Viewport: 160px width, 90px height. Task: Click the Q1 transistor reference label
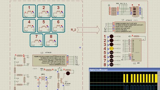coord(66,82)
